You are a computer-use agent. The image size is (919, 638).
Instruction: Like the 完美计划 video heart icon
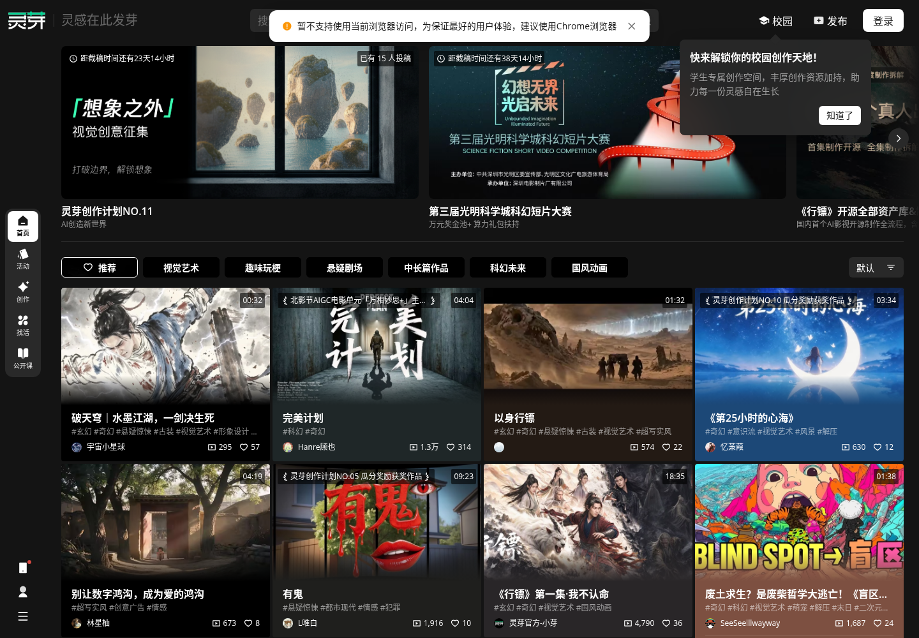[451, 447]
